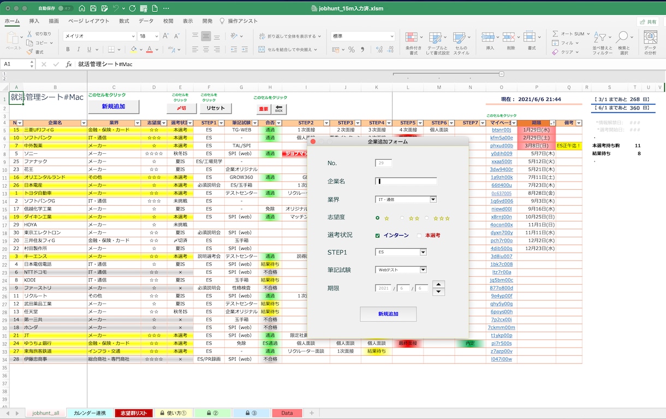Open the font size 18 dropdown
The width and height of the screenshot is (666, 419).
157,36
